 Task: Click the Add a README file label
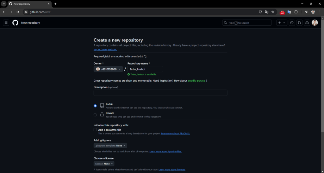pyautogui.click(x=109, y=130)
